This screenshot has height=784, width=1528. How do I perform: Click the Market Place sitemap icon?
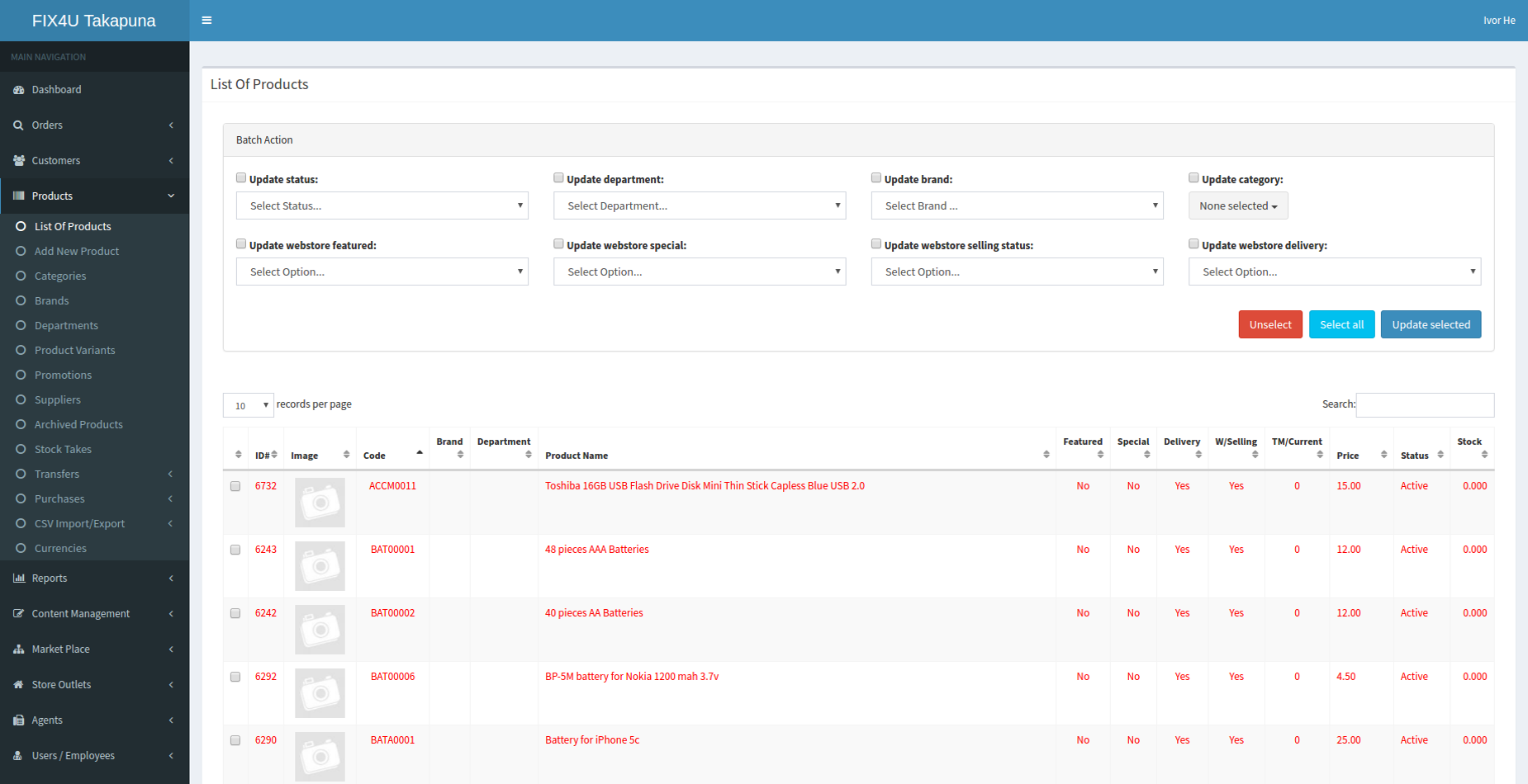(x=18, y=649)
